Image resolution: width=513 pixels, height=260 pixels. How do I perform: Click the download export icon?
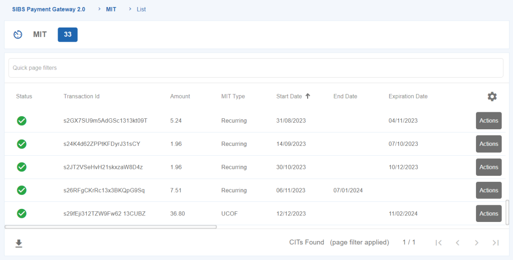(x=19, y=243)
